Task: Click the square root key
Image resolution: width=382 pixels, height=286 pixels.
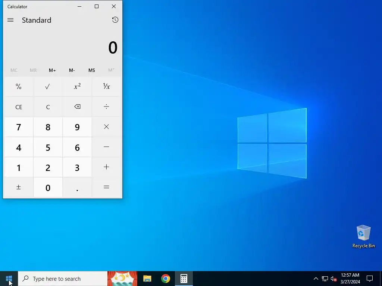Action: [48, 86]
